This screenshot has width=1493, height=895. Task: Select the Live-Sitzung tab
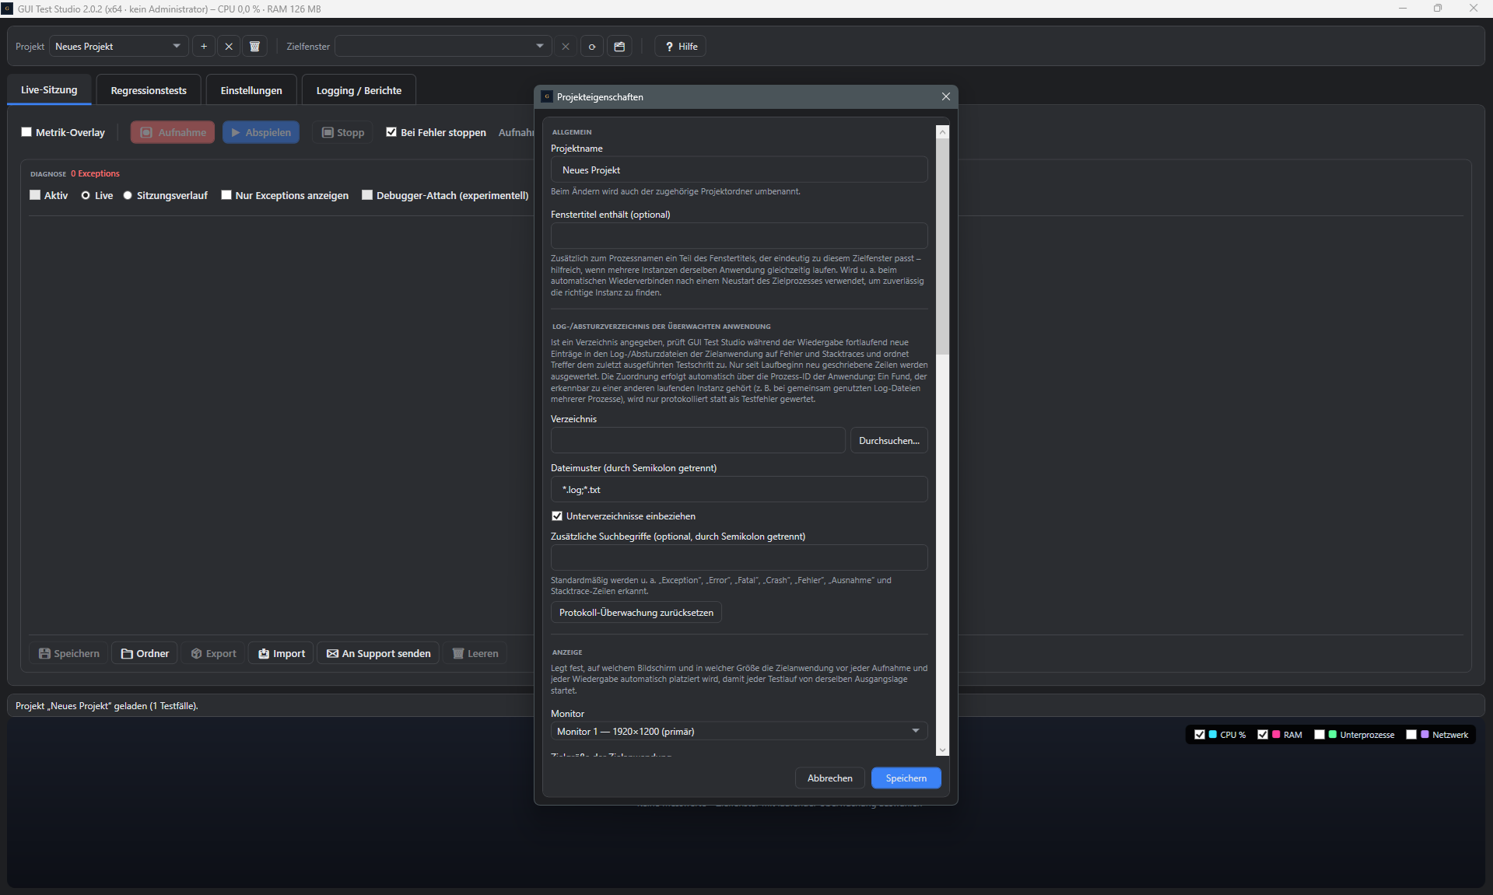point(49,89)
